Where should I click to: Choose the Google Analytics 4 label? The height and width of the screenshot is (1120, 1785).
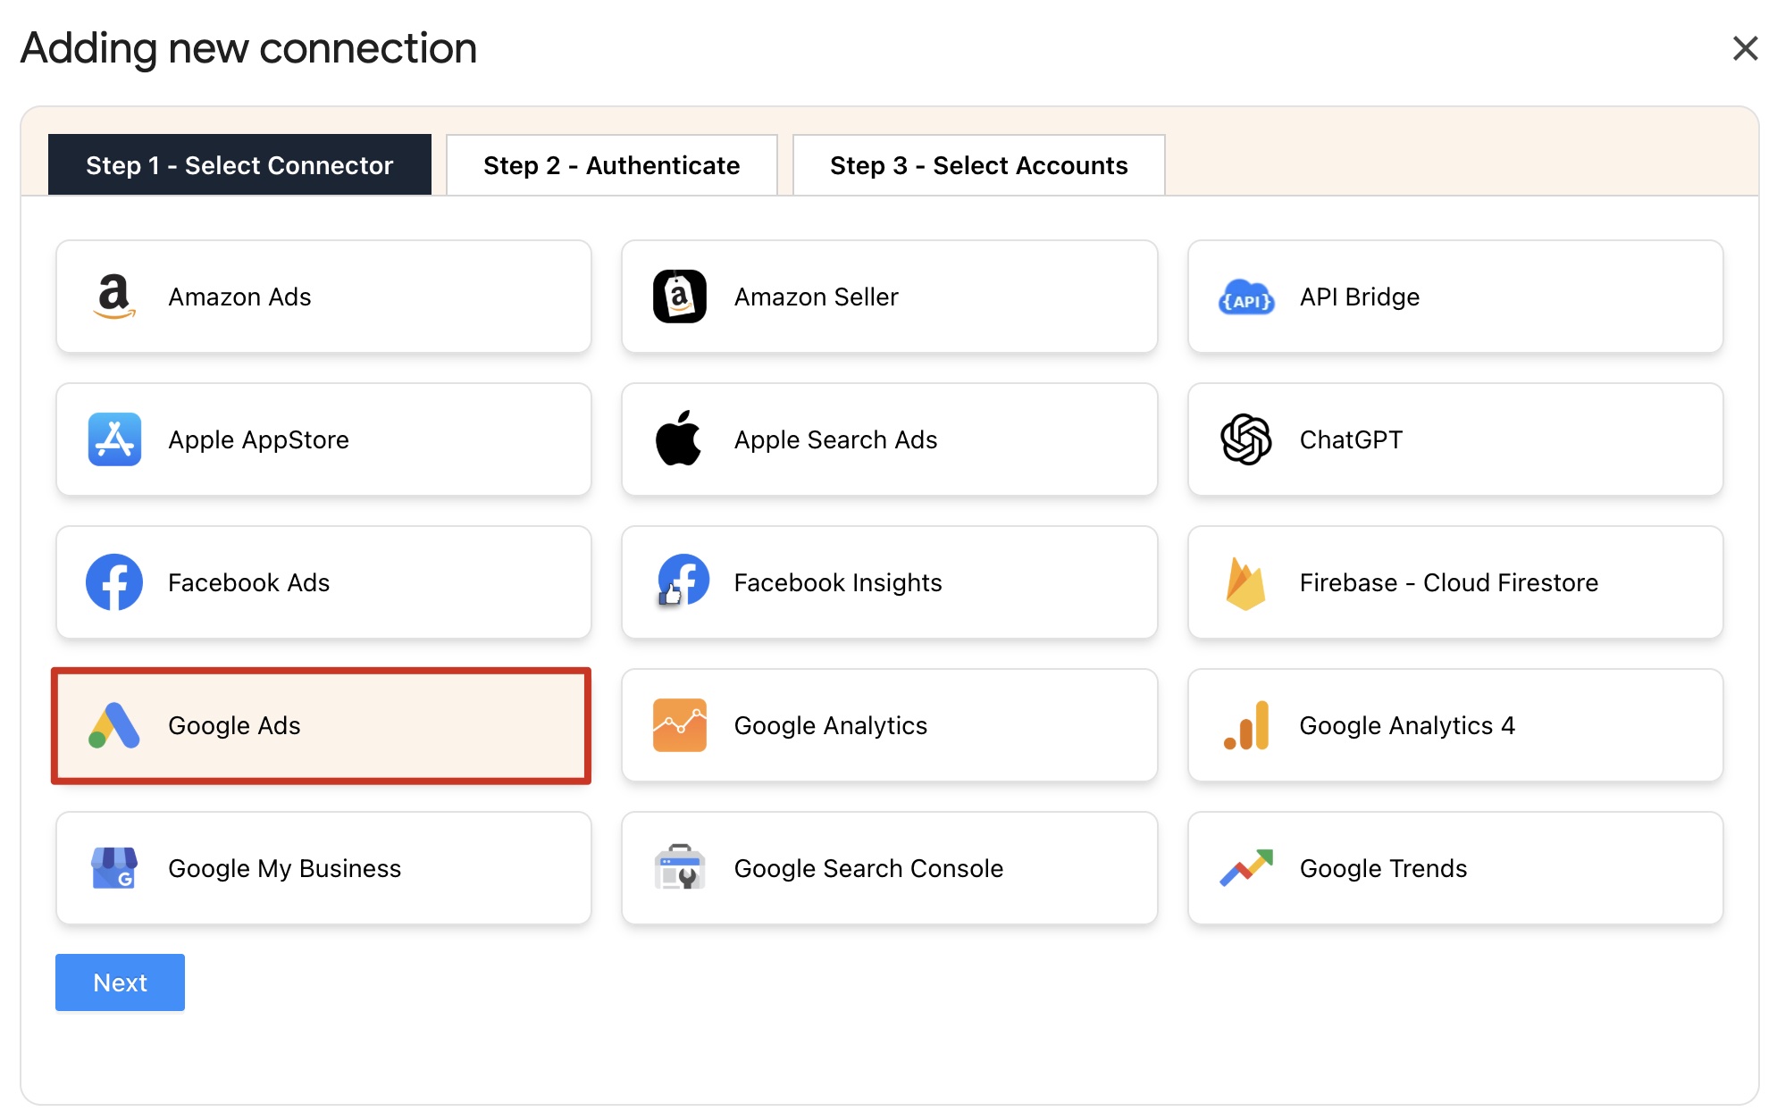click(1407, 726)
